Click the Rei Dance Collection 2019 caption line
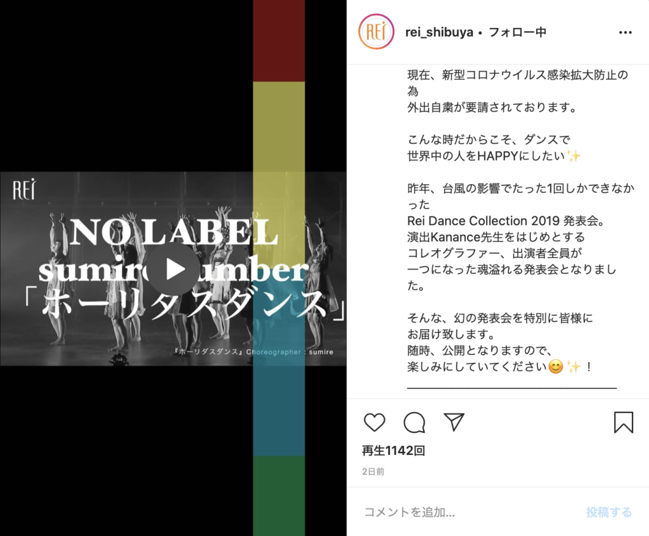Viewport: 649px width, 536px height. click(506, 221)
